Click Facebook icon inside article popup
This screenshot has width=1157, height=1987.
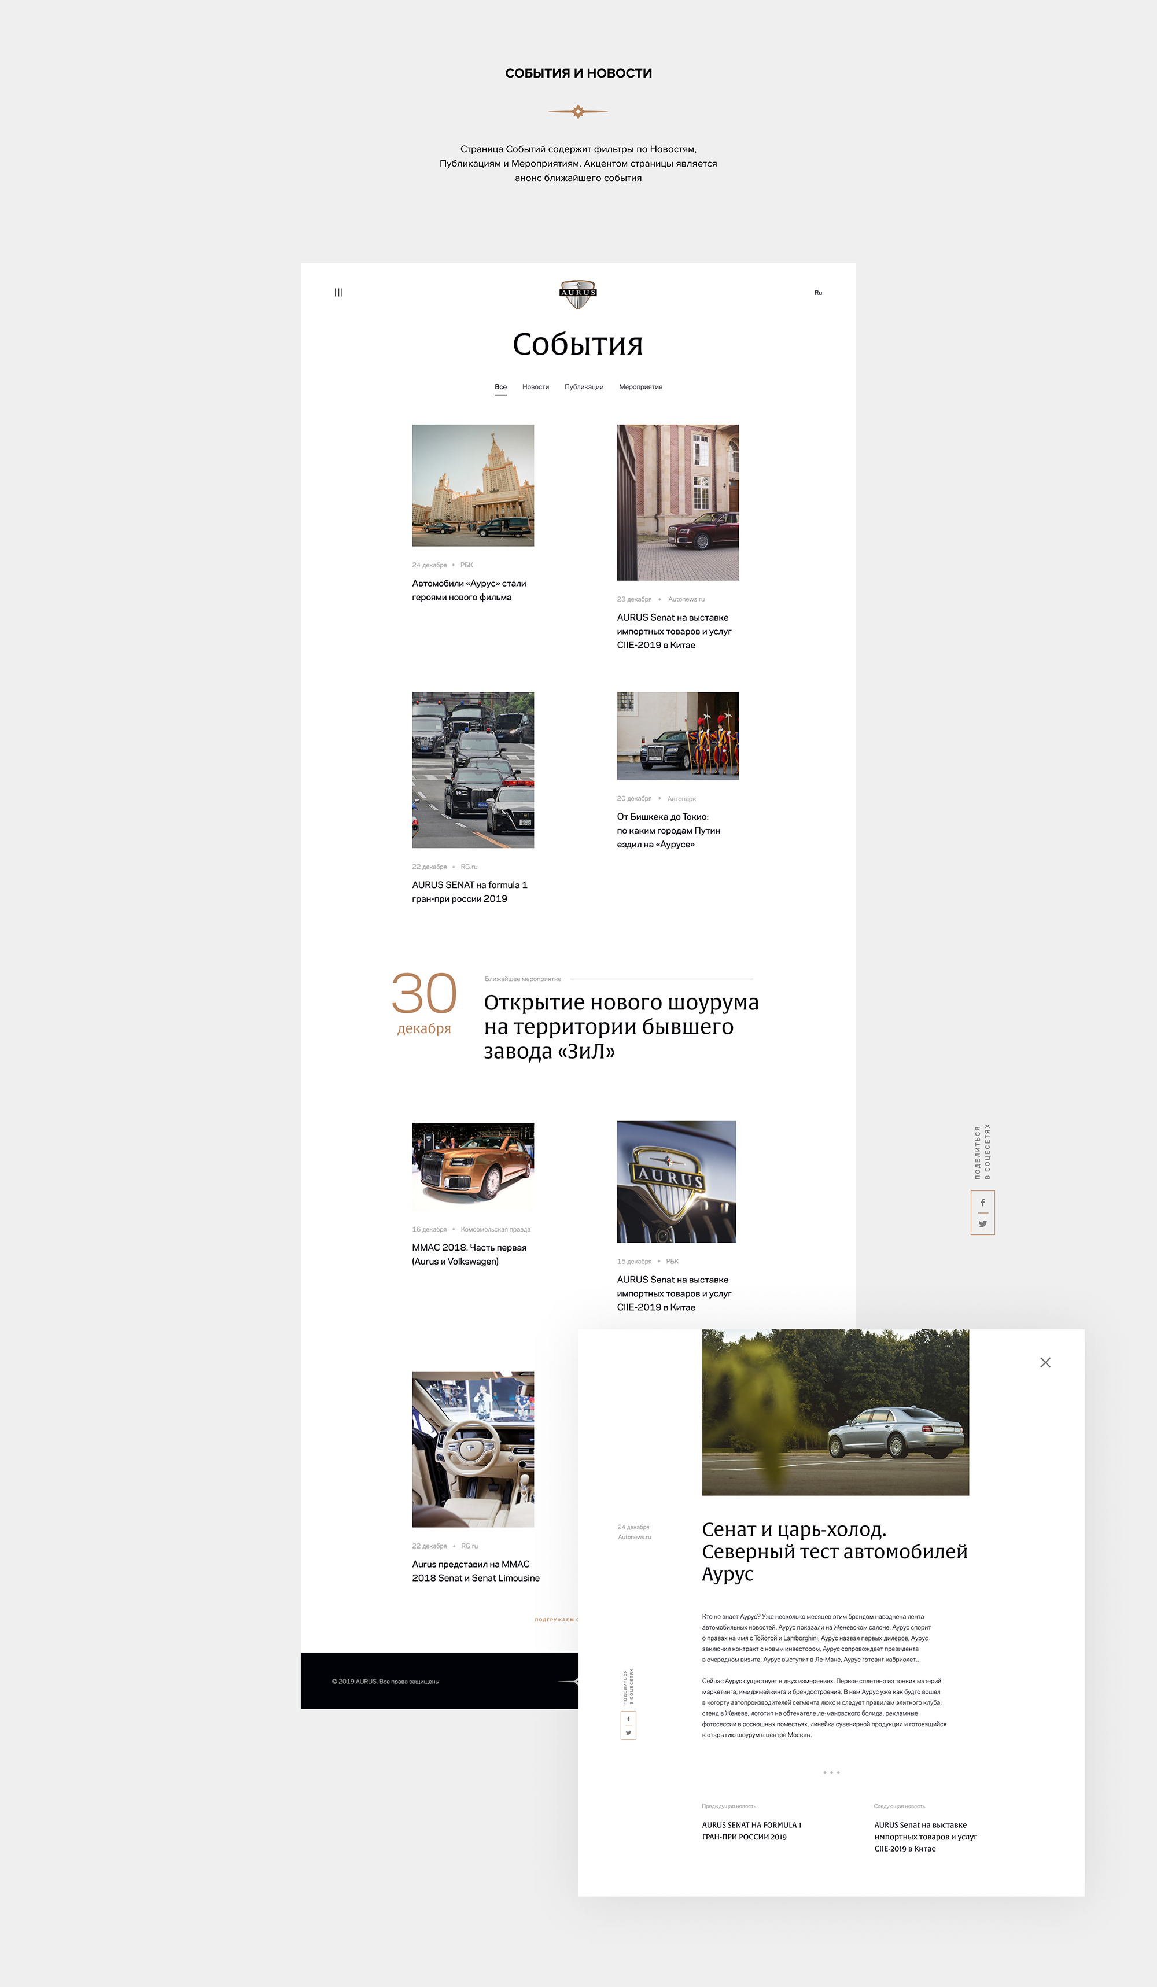coord(629,1719)
